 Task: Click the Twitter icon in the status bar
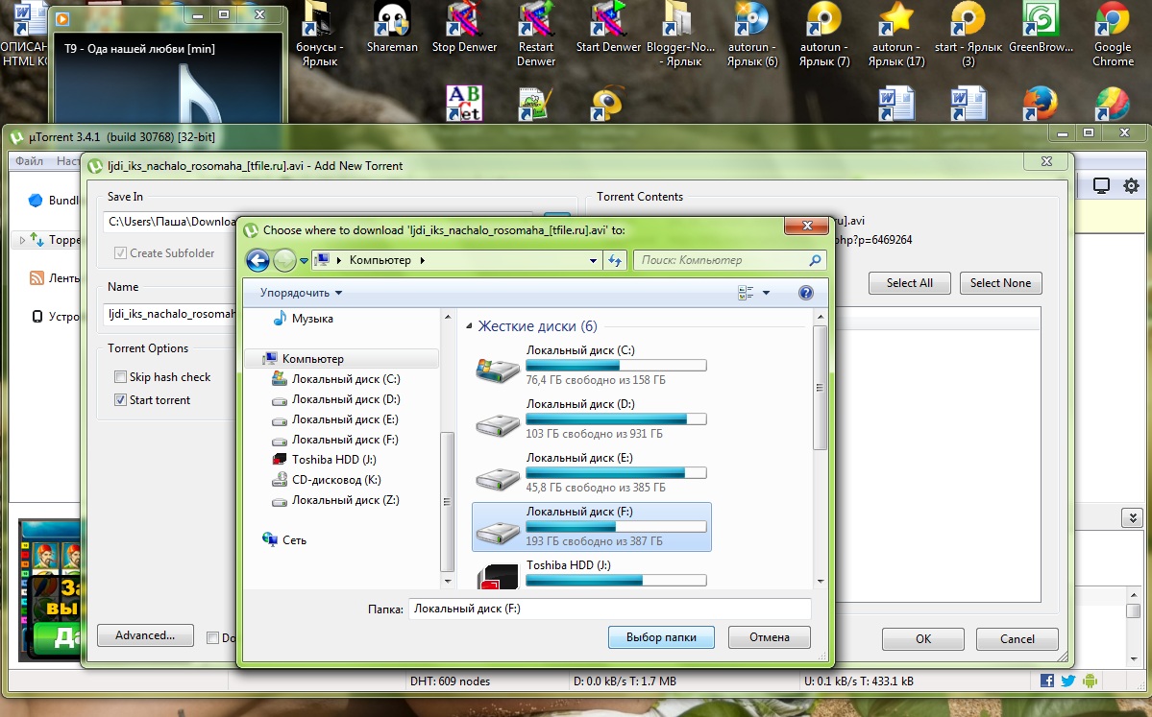[1068, 681]
